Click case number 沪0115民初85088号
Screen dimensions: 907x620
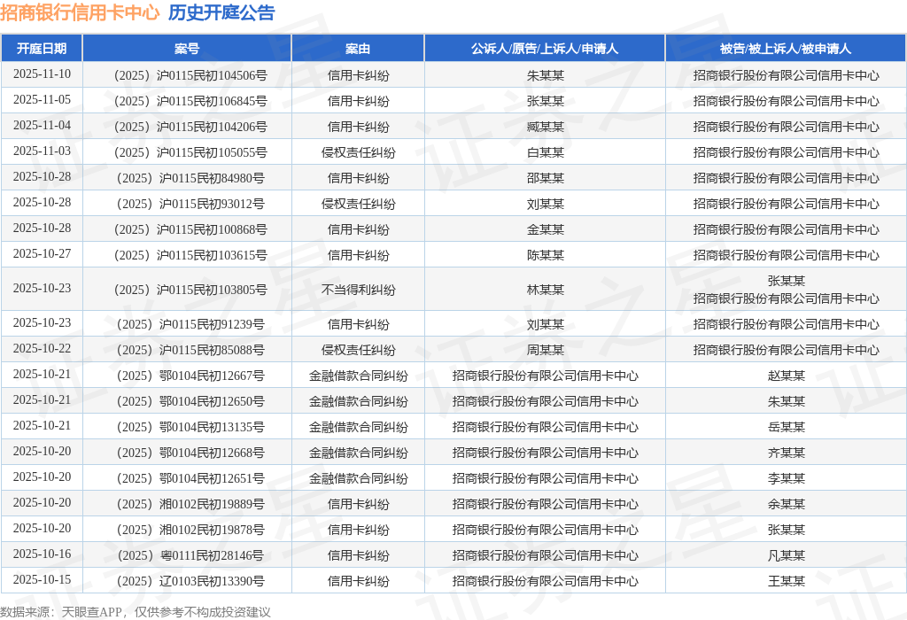[x=190, y=350]
